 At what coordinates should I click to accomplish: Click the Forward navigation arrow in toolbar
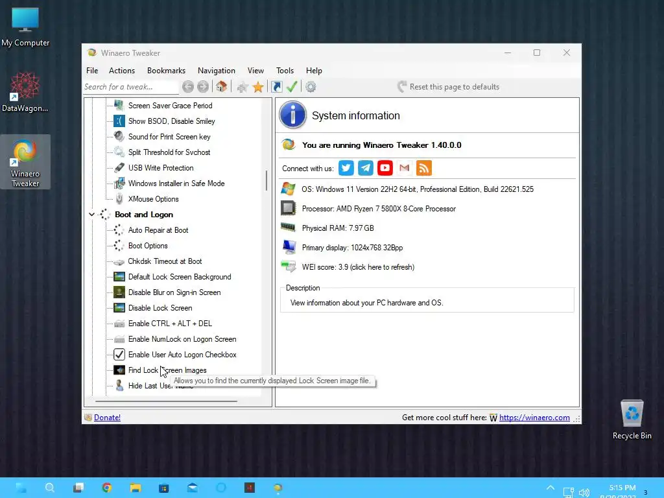(x=203, y=87)
